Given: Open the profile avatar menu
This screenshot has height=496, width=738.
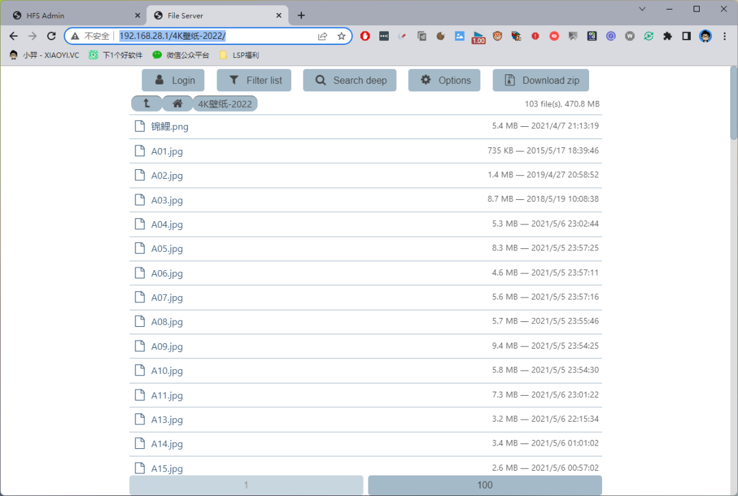Looking at the screenshot, I should [705, 36].
